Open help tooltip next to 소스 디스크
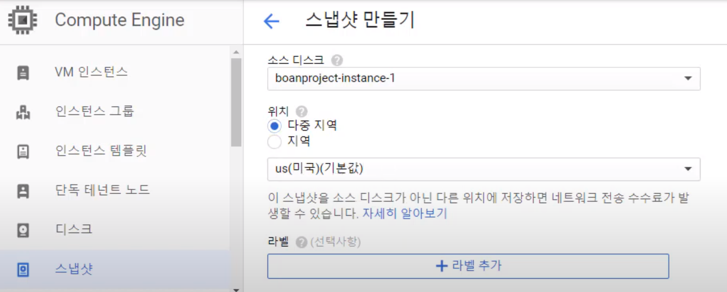The image size is (727, 292). point(337,60)
